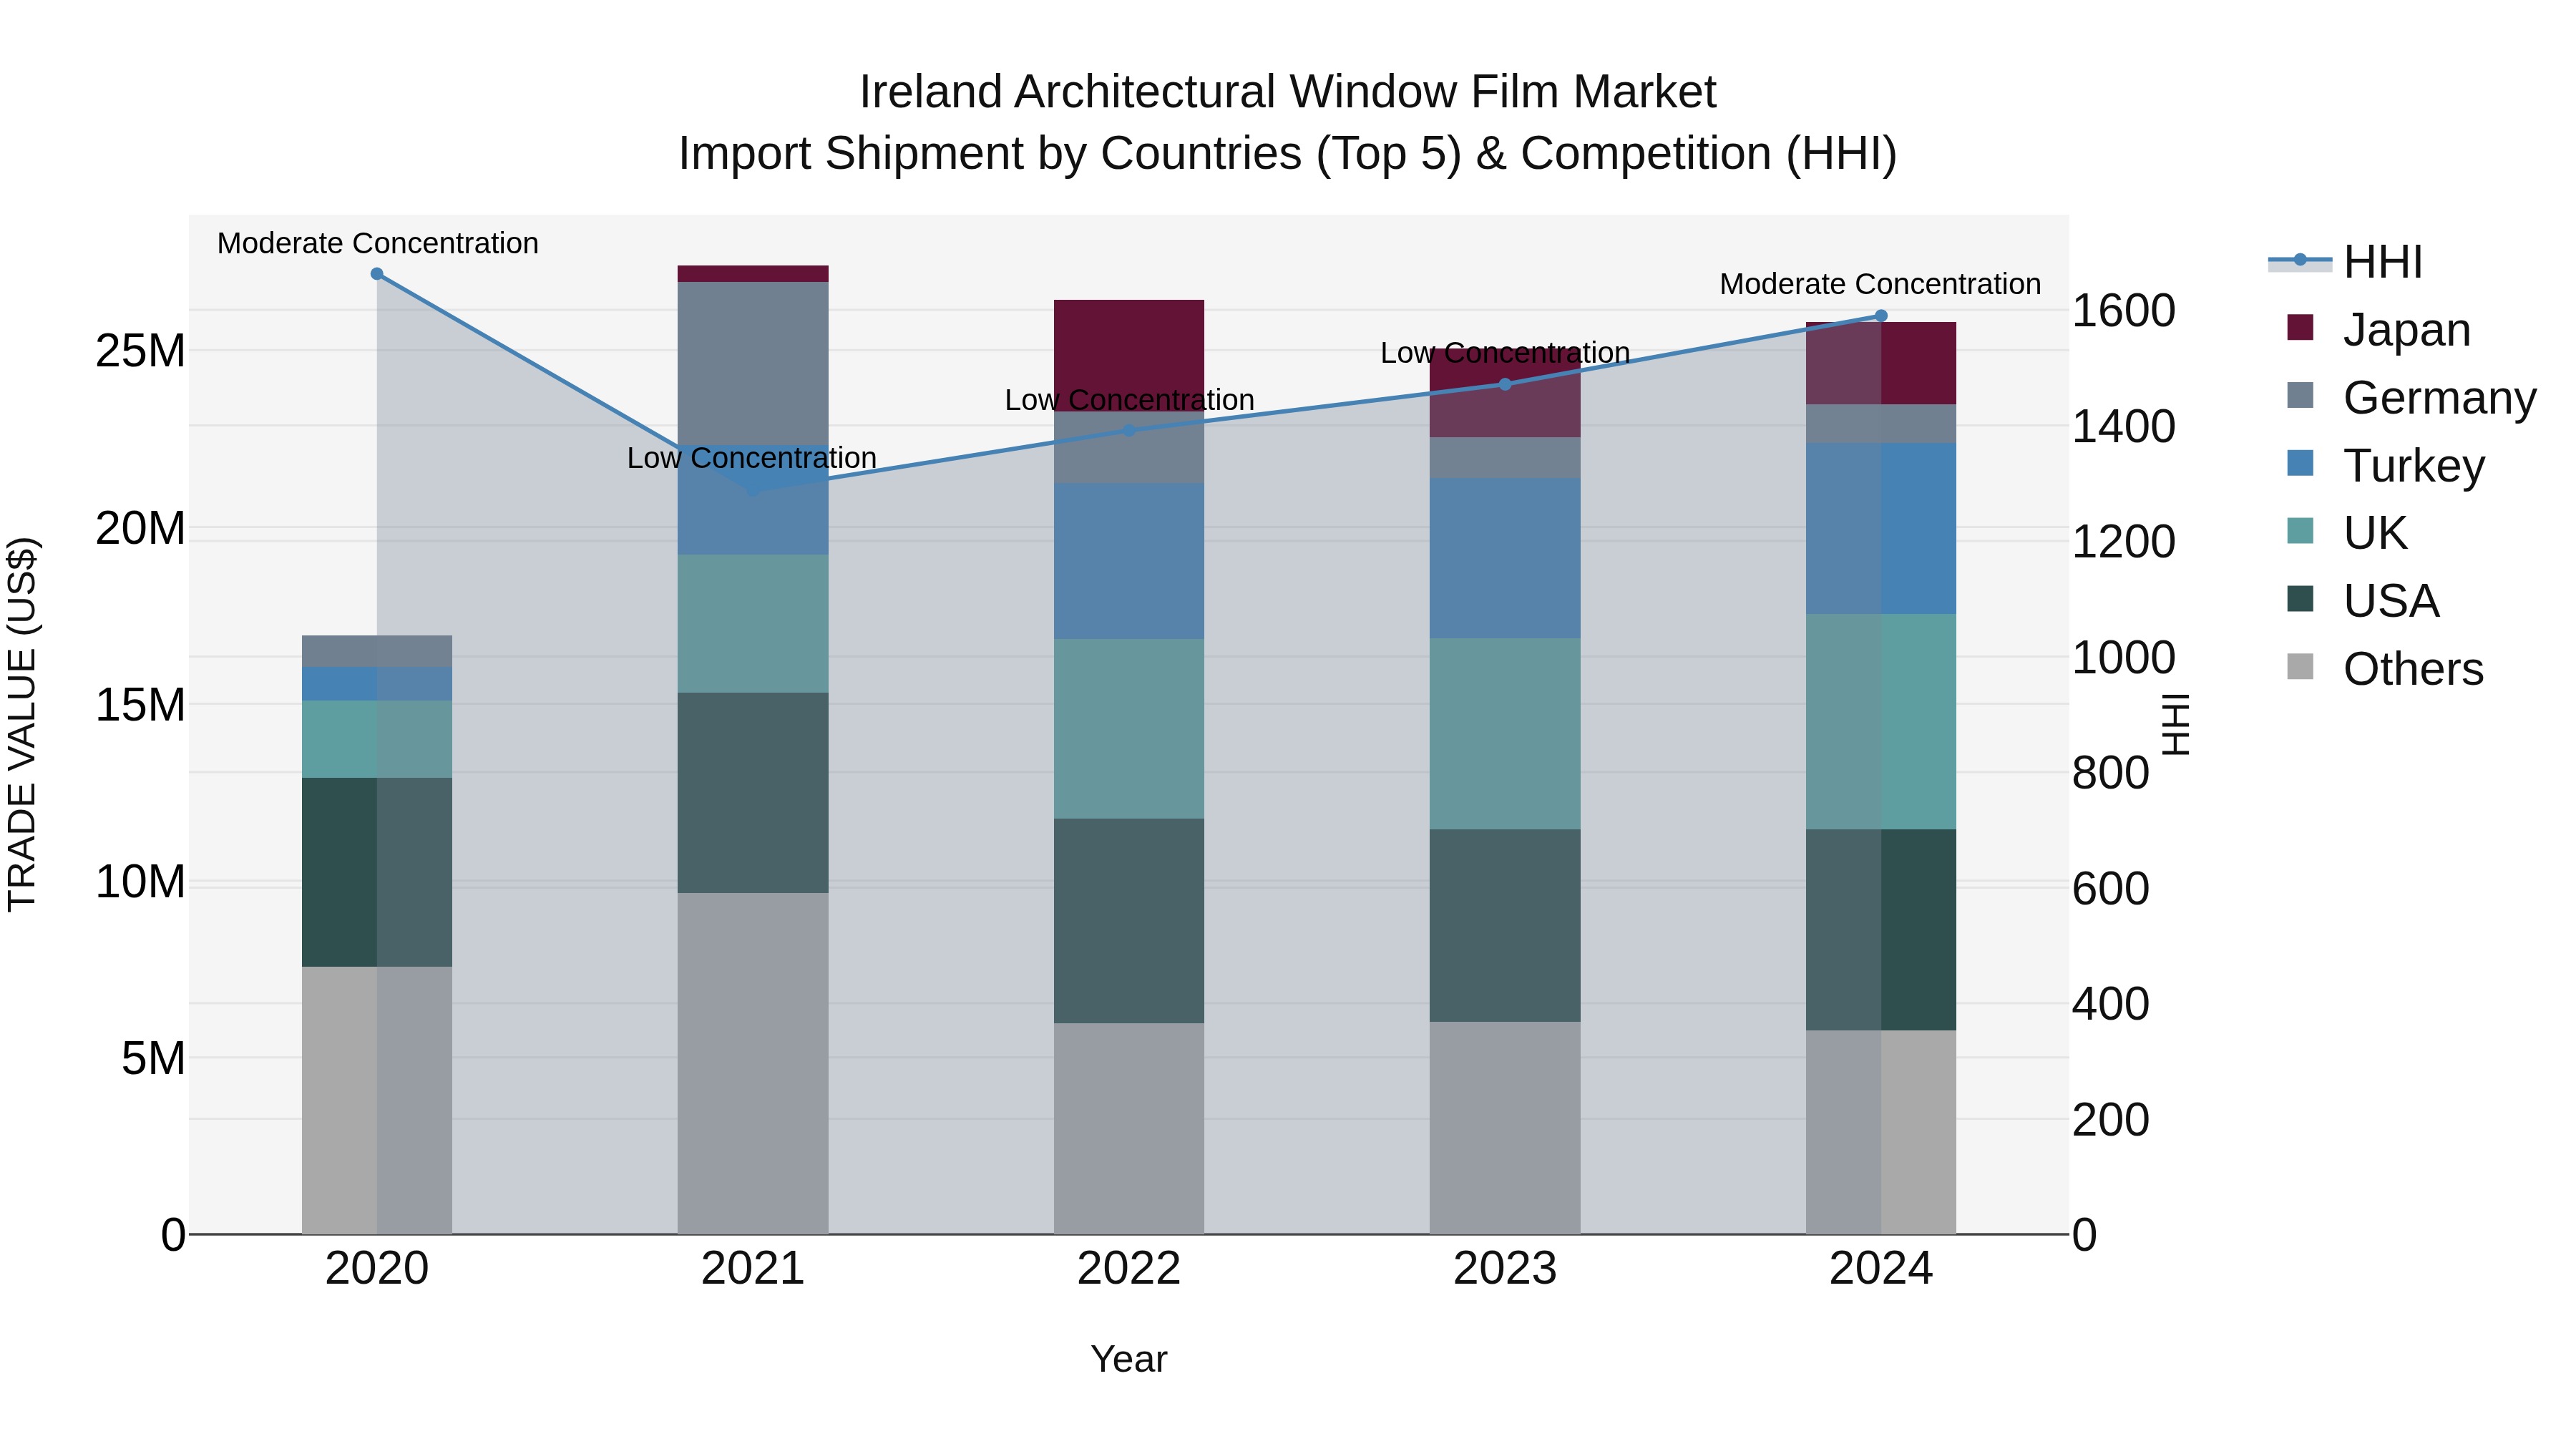Click the Others segment of the 2024 bar

[1881, 1132]
